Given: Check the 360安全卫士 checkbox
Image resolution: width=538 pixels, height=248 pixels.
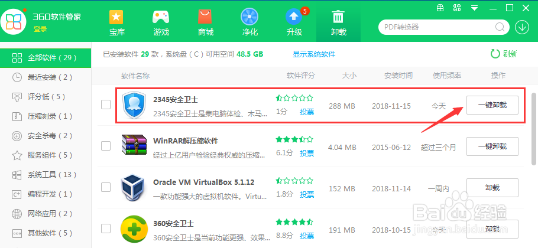Looking at the screenshot, I should (x=106, y=228).
